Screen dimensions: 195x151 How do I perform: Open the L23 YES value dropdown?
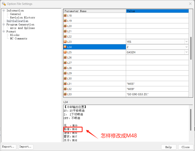coord(186,42)
